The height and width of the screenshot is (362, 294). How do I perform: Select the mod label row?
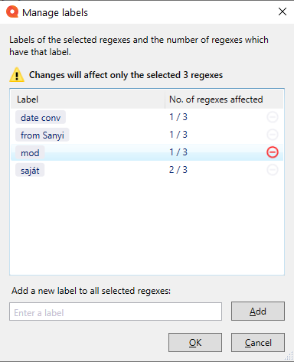pos(147,152)
